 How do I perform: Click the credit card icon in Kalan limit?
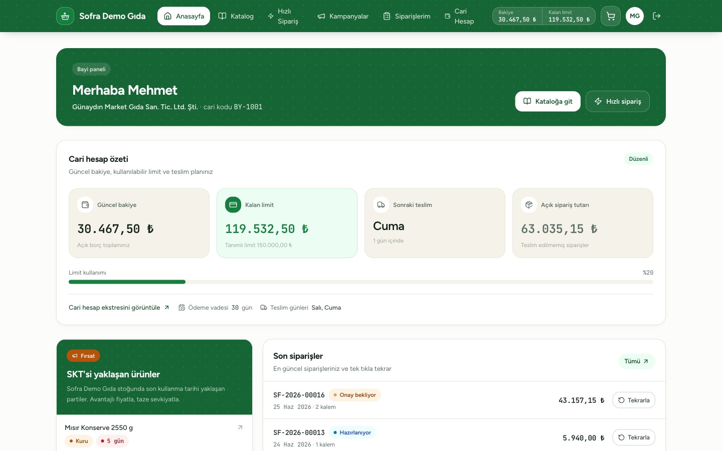233,205
